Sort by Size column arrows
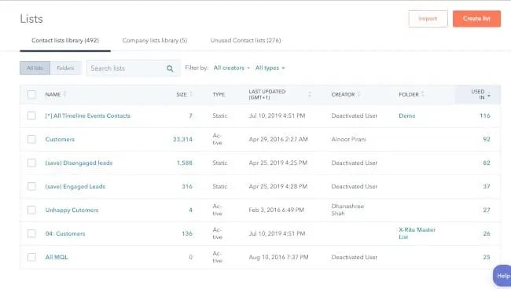Screen dimensions: 511x293 tap(191, 94)
